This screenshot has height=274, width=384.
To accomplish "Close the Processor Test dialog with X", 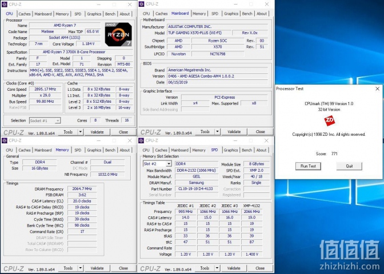I will click(x=378, y=89).
